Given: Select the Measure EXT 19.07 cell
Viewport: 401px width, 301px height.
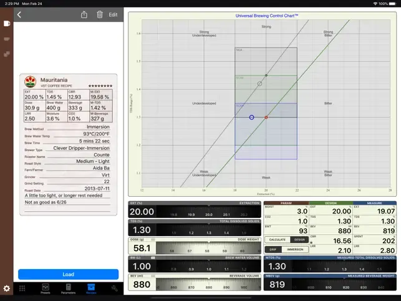Looking at the screenshot, I should 375,210.
